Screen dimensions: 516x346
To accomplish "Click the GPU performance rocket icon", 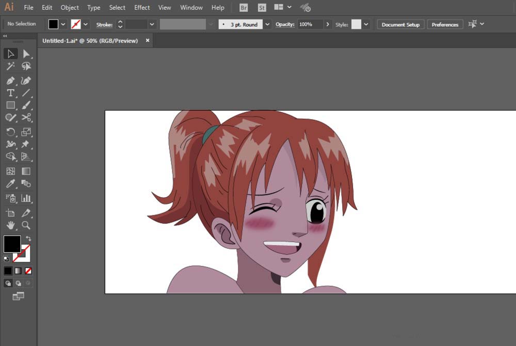I will point(305,8).
